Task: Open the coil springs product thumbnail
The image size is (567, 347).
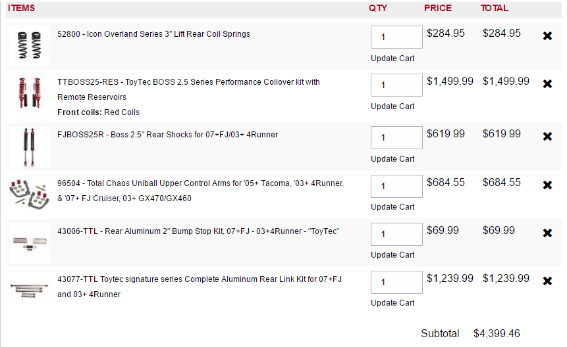Action: [29, 45]
